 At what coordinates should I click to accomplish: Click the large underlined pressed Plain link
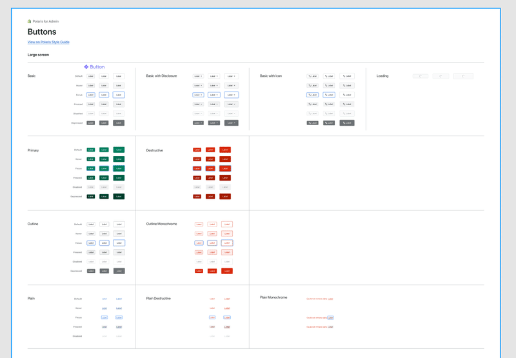[119, 327]
